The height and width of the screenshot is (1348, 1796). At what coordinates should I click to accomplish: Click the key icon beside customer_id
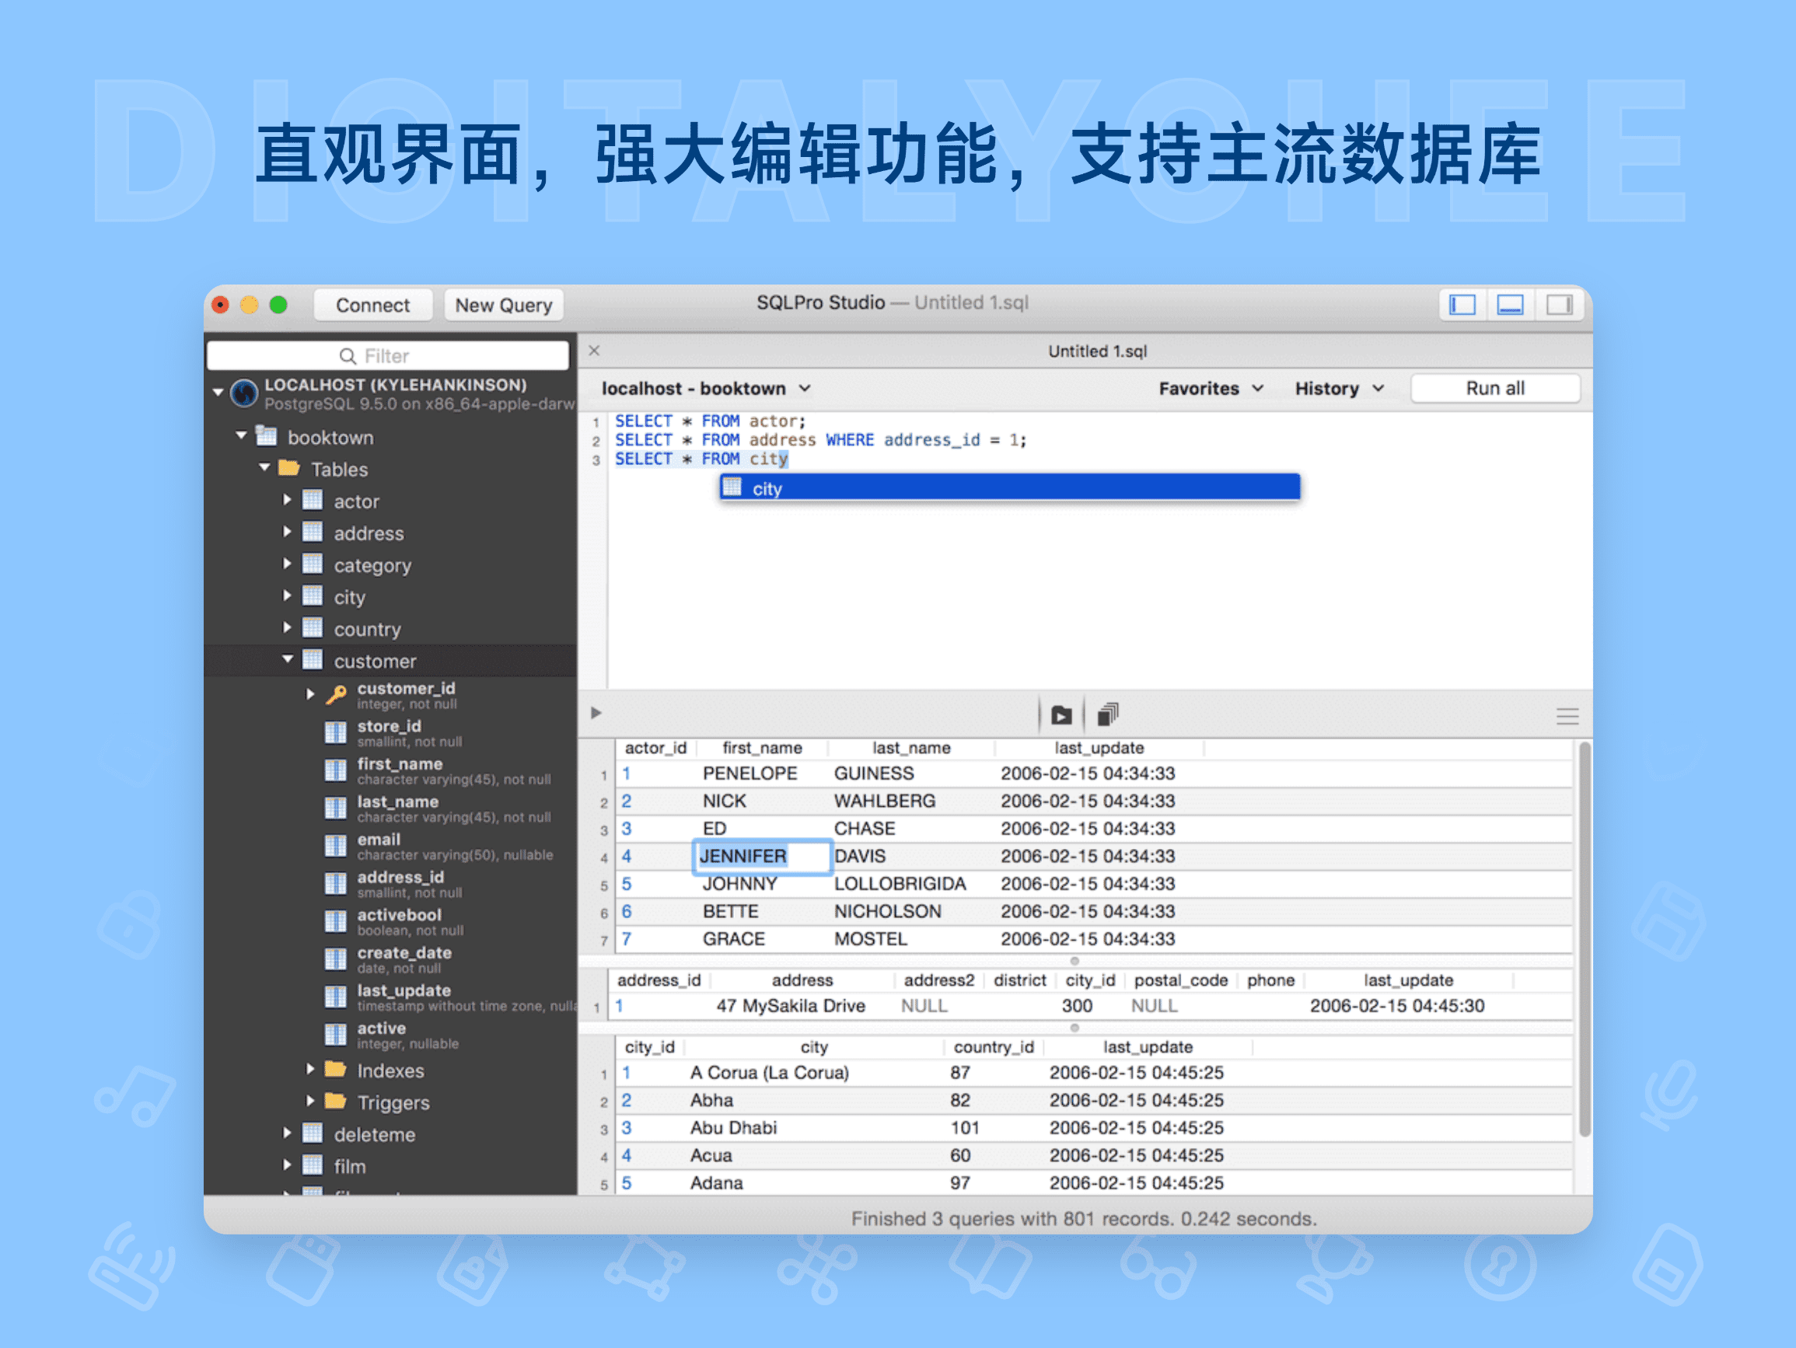pyautogui.click(x=335, y=693)
